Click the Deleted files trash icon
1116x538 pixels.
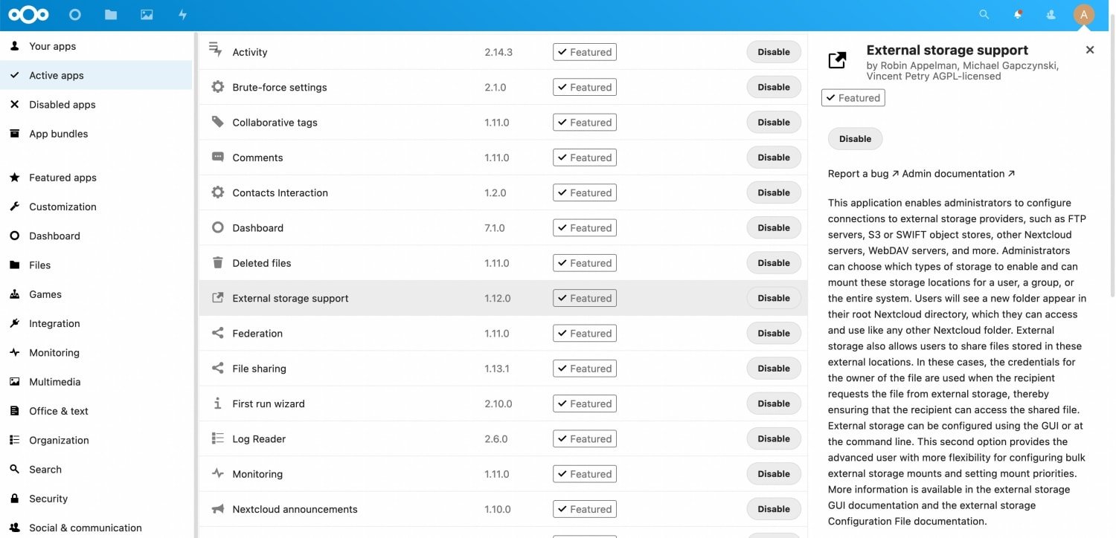(x=217, y=262)
